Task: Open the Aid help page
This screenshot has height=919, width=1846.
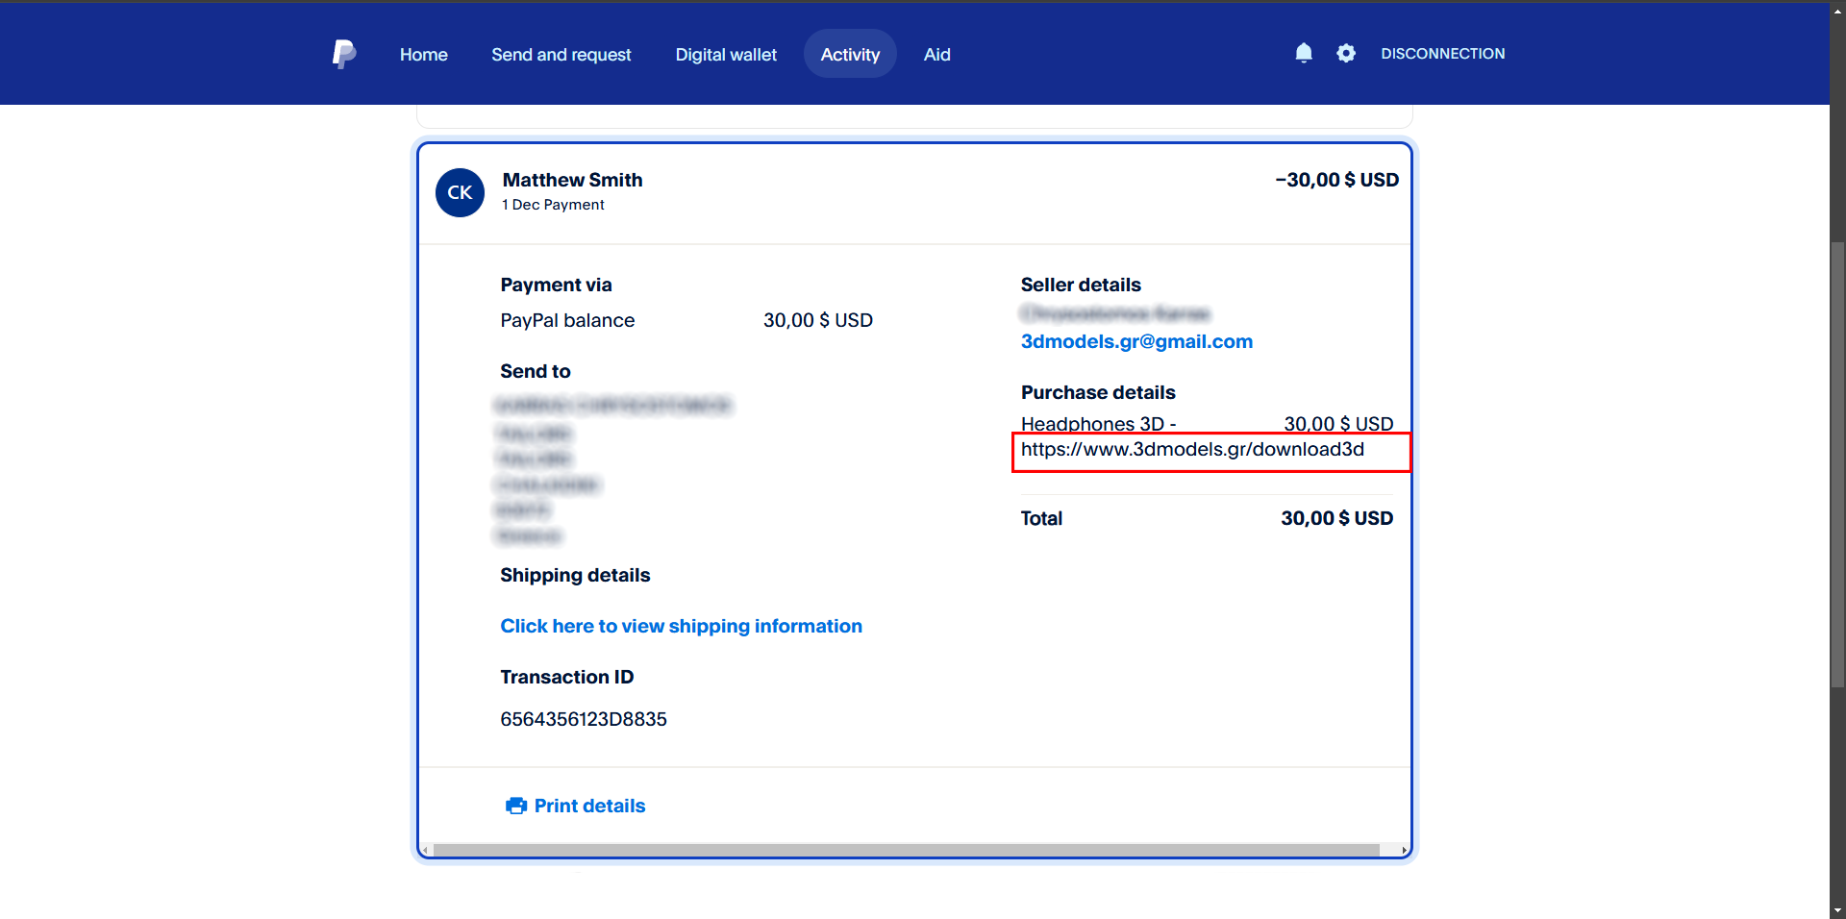Action: [936, 55]
